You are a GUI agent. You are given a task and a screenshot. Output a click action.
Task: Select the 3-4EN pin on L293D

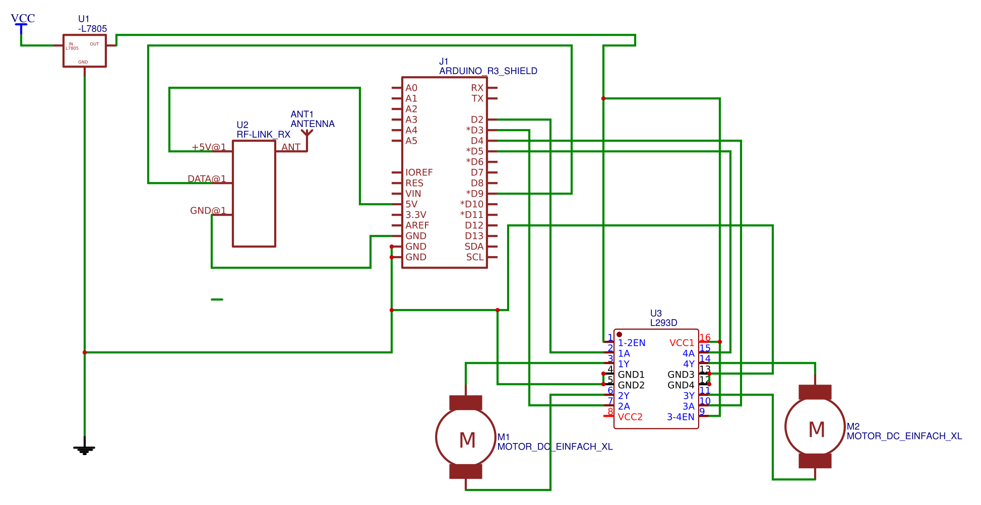[x=681, y=417]
